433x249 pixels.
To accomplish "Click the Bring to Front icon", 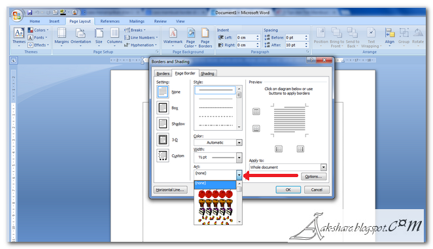I will (x=337, y=38).
